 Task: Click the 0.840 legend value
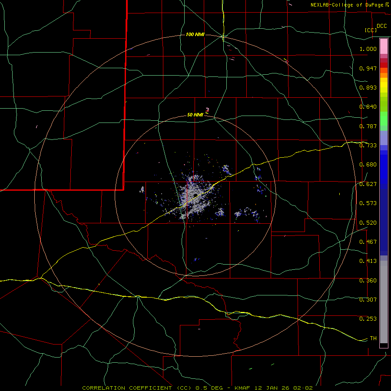pos(368,107)
